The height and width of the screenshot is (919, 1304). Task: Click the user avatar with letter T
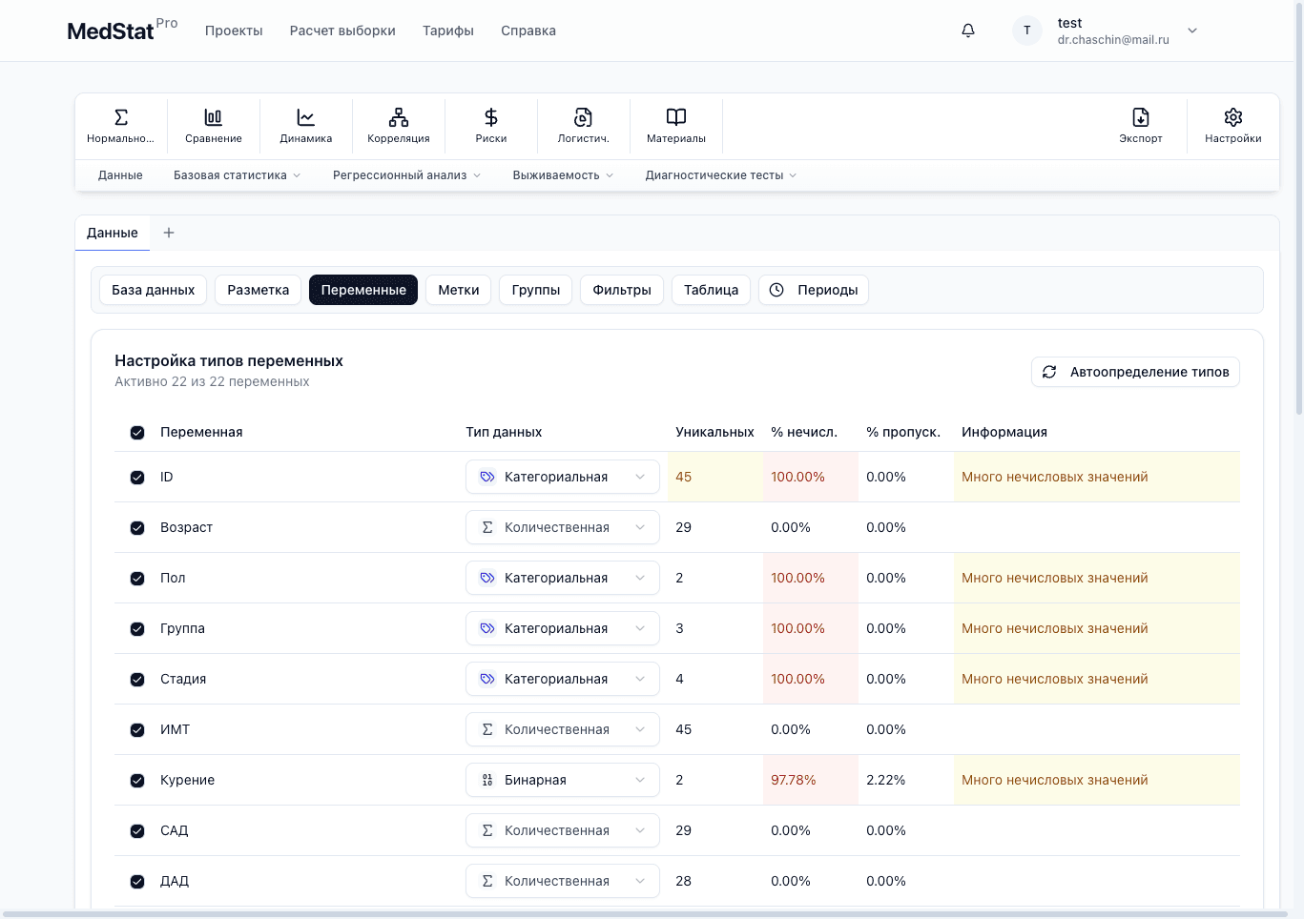coord(1027,31)
